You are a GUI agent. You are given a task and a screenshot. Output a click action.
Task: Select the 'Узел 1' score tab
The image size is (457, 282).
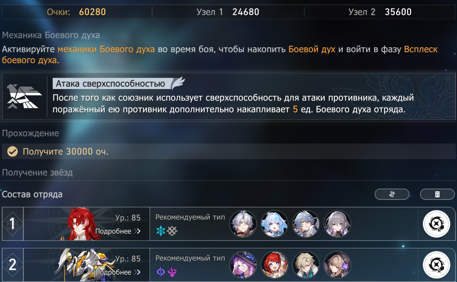click(228, 12)
